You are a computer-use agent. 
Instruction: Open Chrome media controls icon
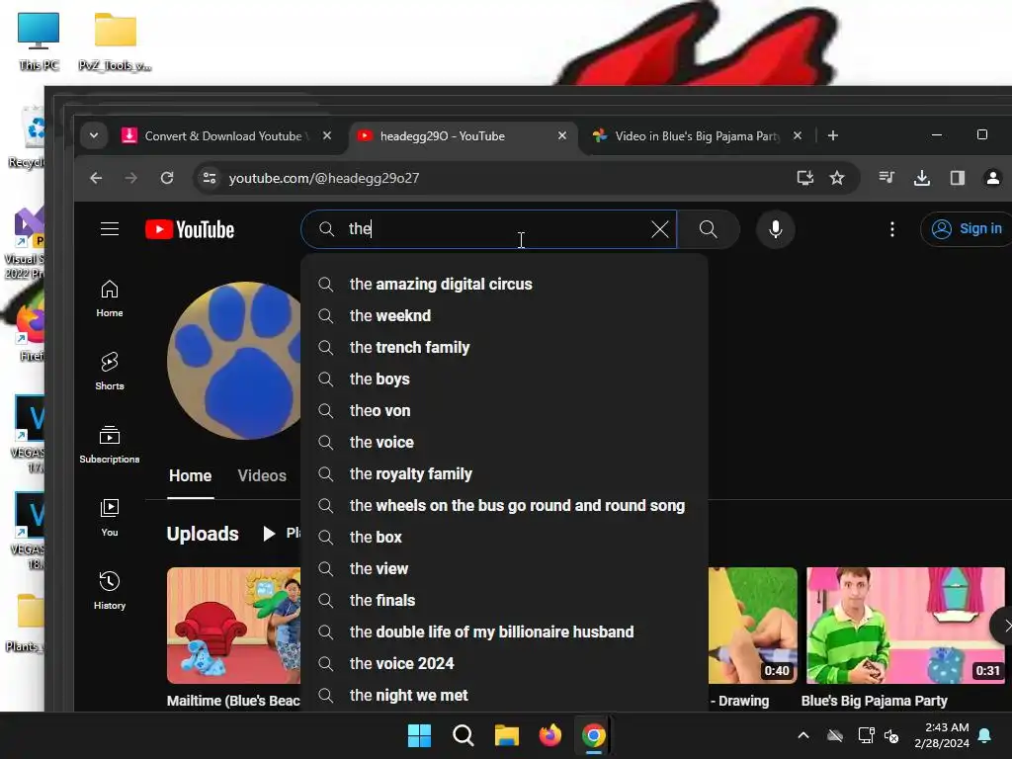(886, 178)
